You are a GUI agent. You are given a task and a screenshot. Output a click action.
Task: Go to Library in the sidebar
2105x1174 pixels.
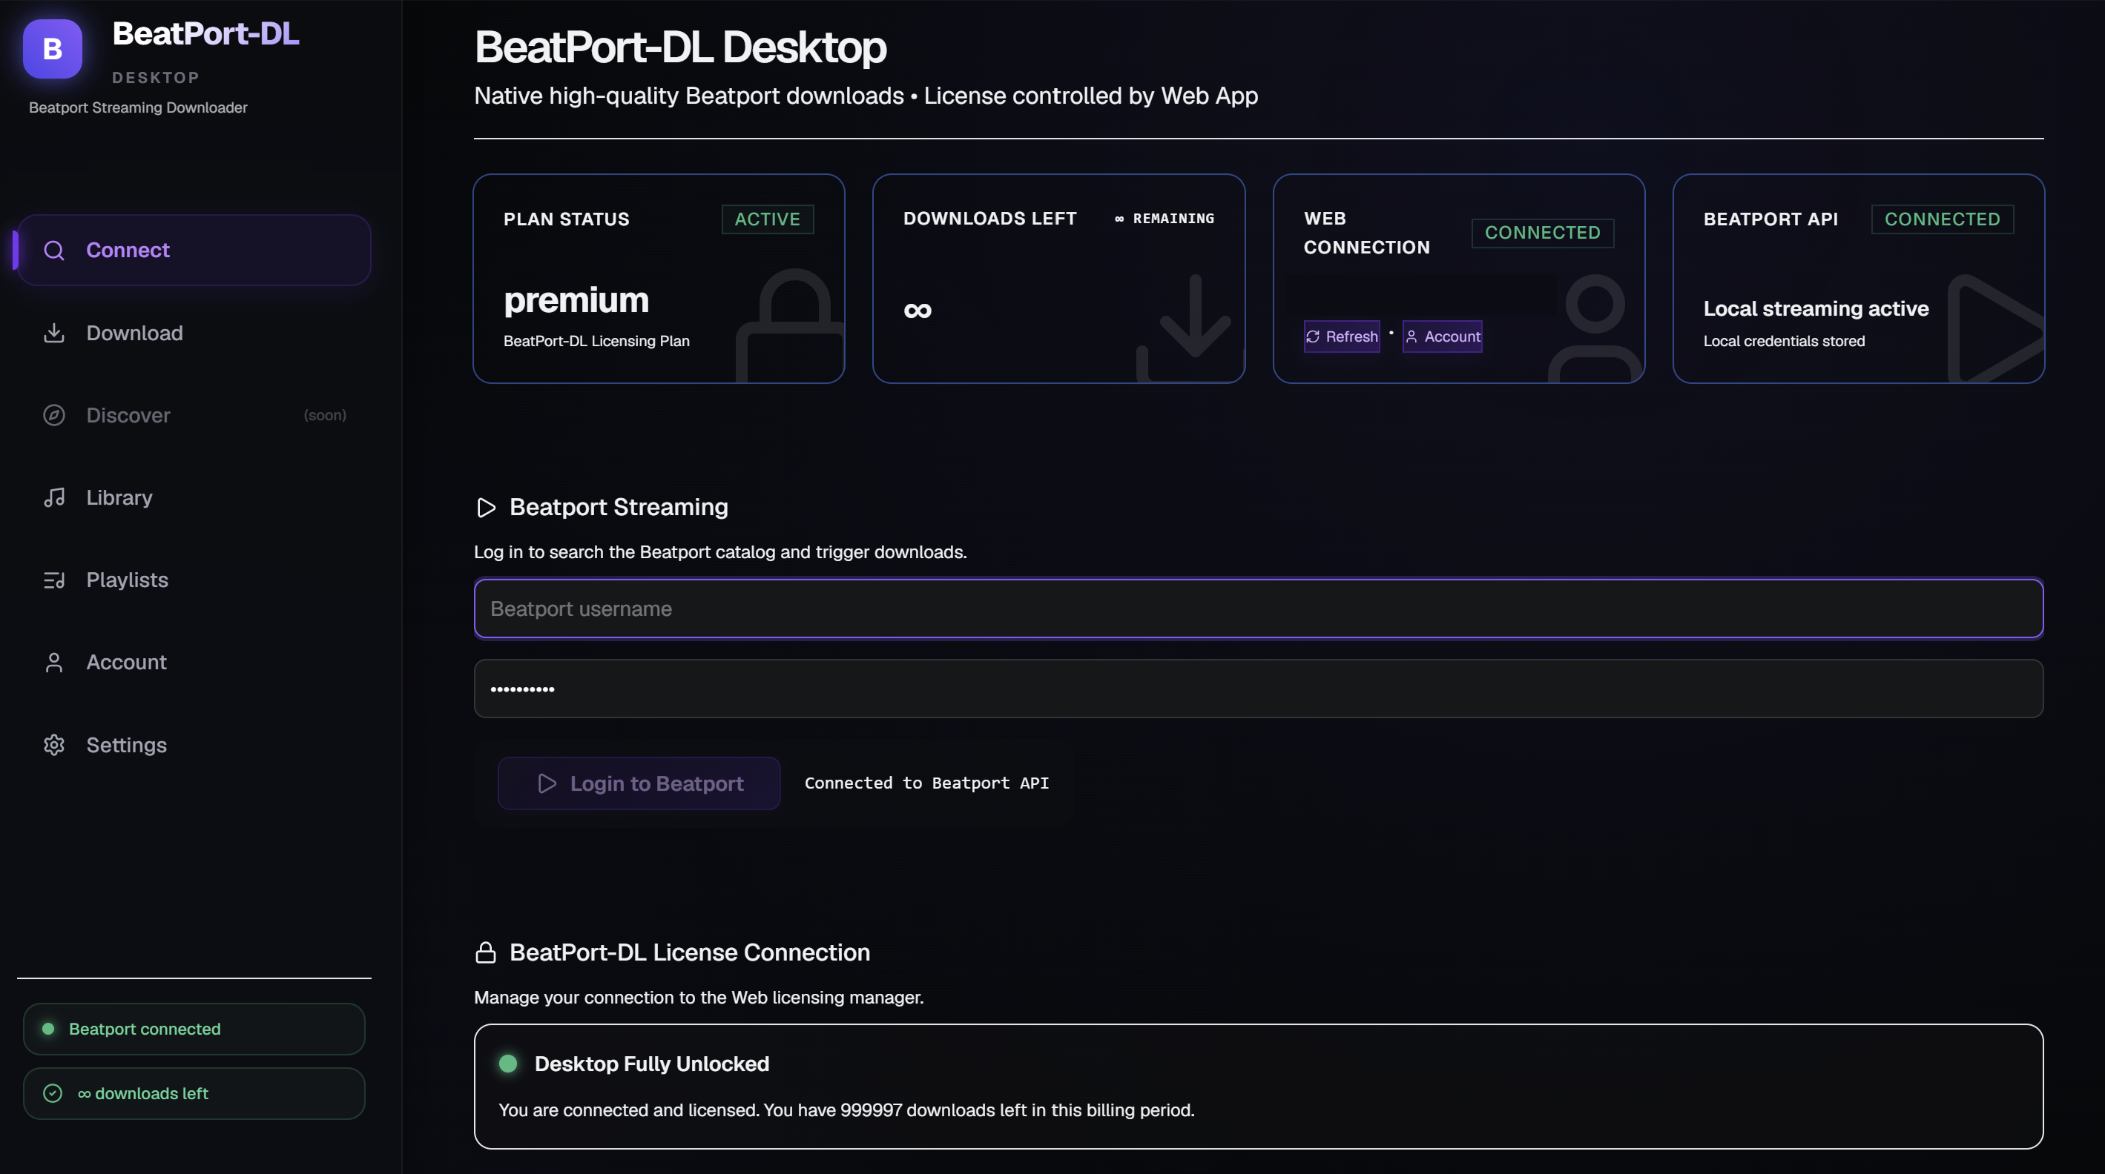(x=194, y=497)
